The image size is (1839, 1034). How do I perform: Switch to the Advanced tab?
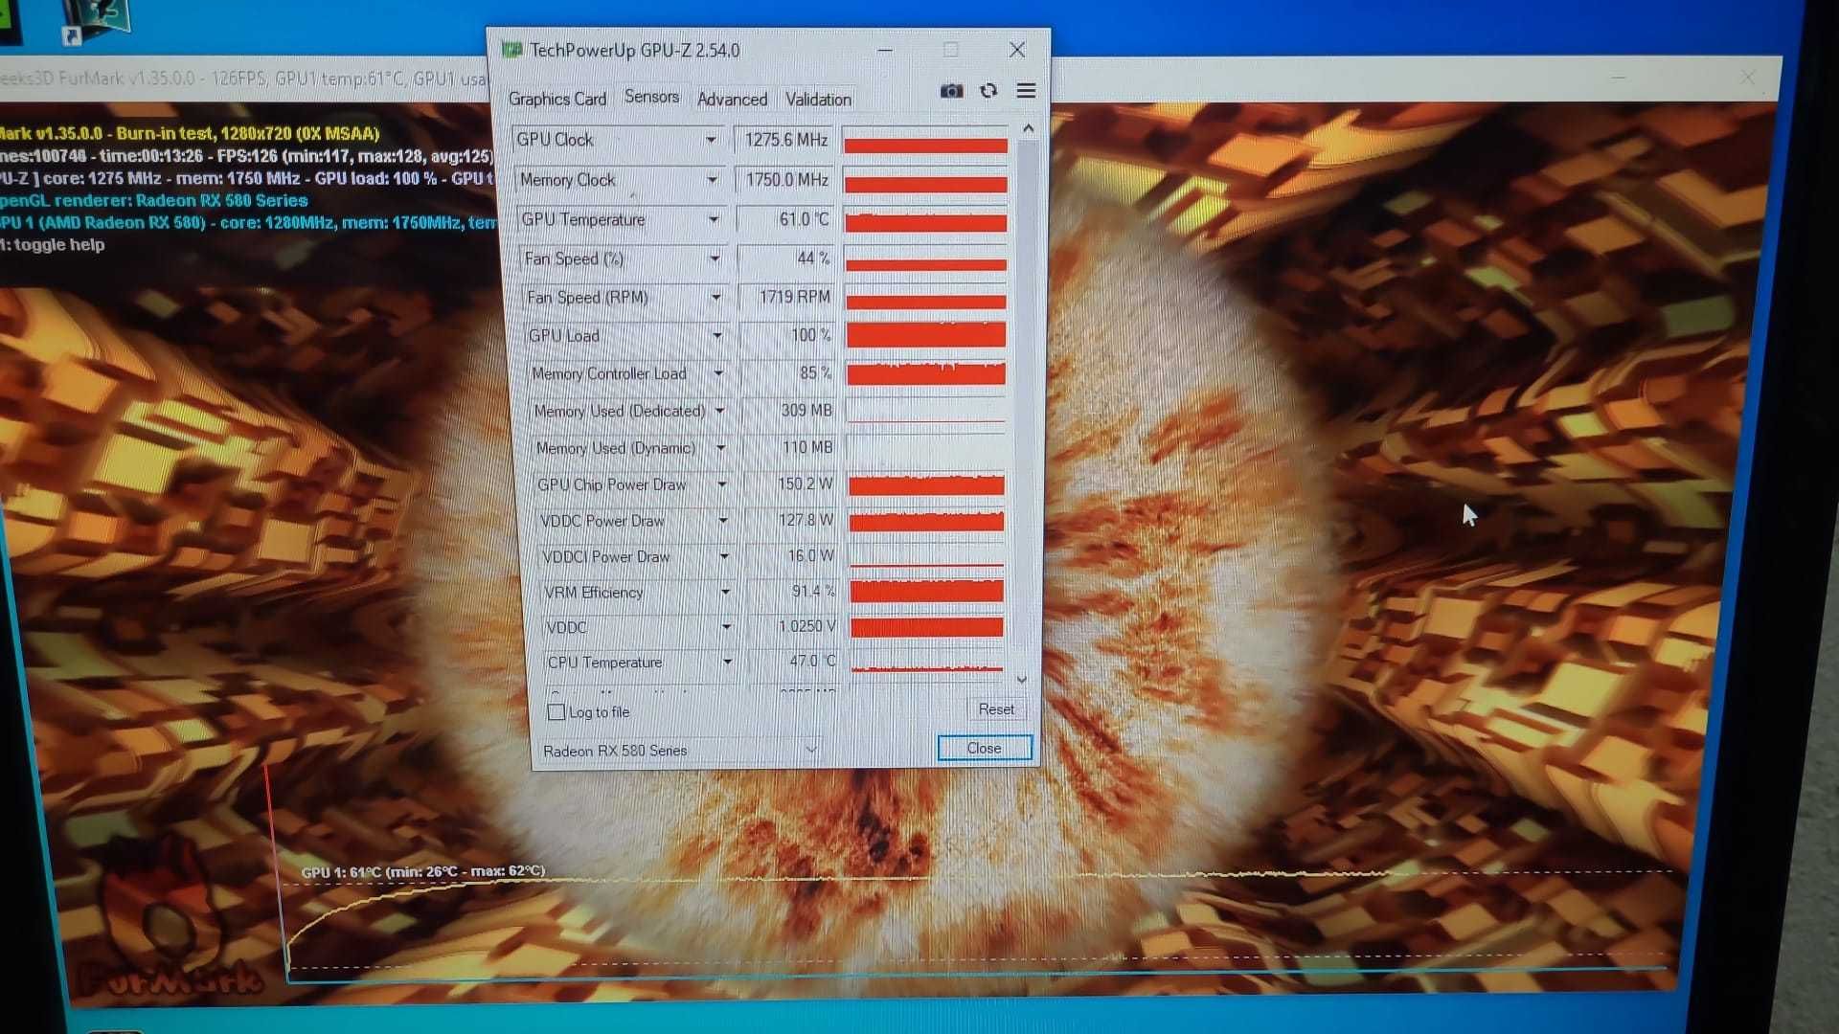[x=732, y=99]
